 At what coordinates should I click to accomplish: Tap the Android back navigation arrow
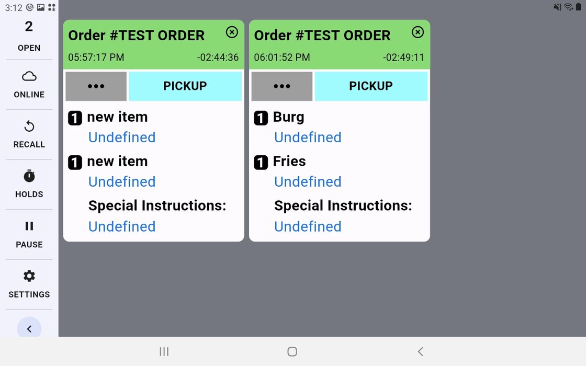[420, 351]
